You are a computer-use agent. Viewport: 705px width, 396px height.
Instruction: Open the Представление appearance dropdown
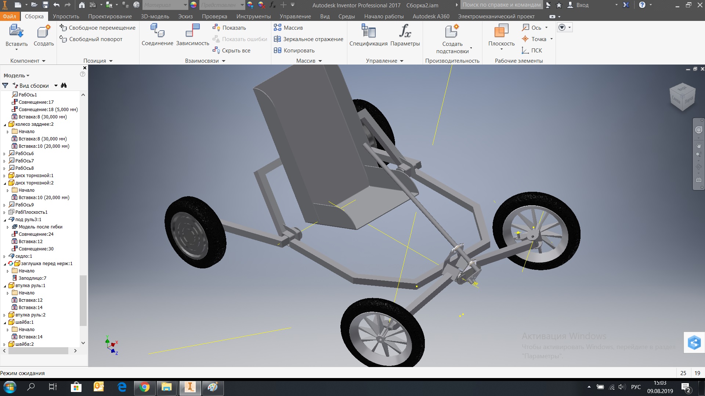click(222, 5)
